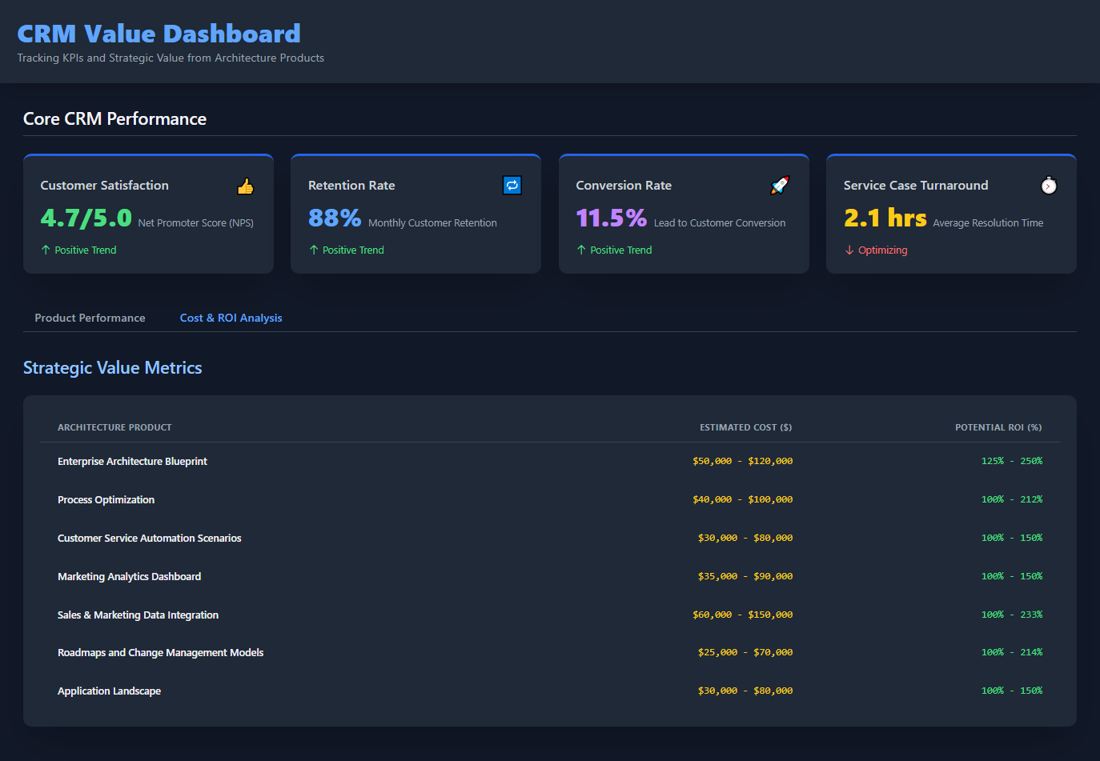This screenshot has width=1100, height=761.
Task: Click the thumbs-up Customer Satisfaction icon
Action: (x=245, y=186)
